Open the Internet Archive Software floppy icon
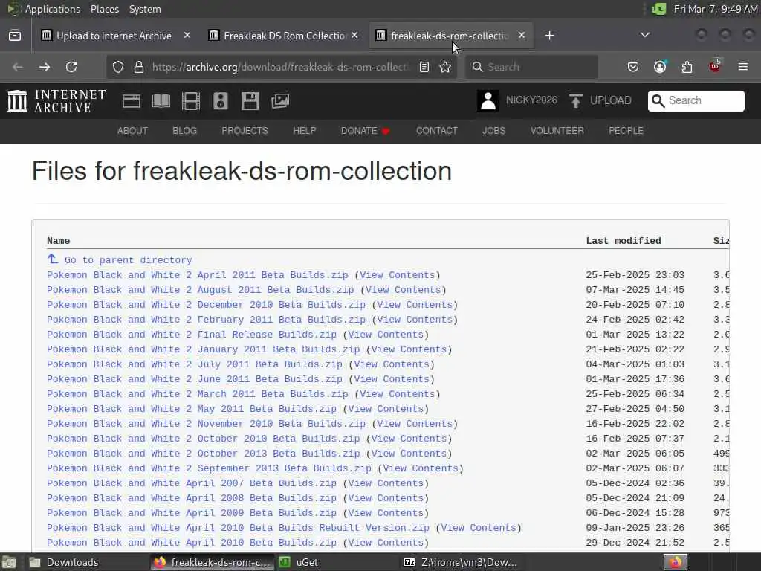This screenshot has width=761, height=571. pos(250,101)
